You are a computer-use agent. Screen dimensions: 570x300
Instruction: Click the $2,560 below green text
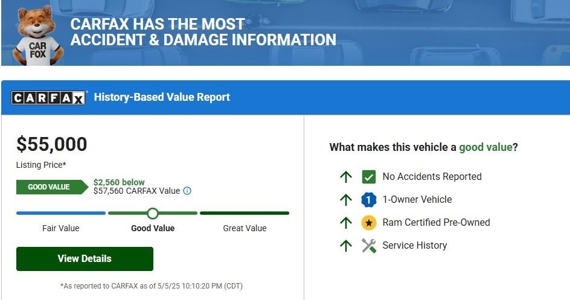(x=119, y=182)
